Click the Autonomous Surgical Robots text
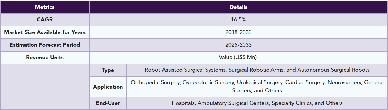 333,70
